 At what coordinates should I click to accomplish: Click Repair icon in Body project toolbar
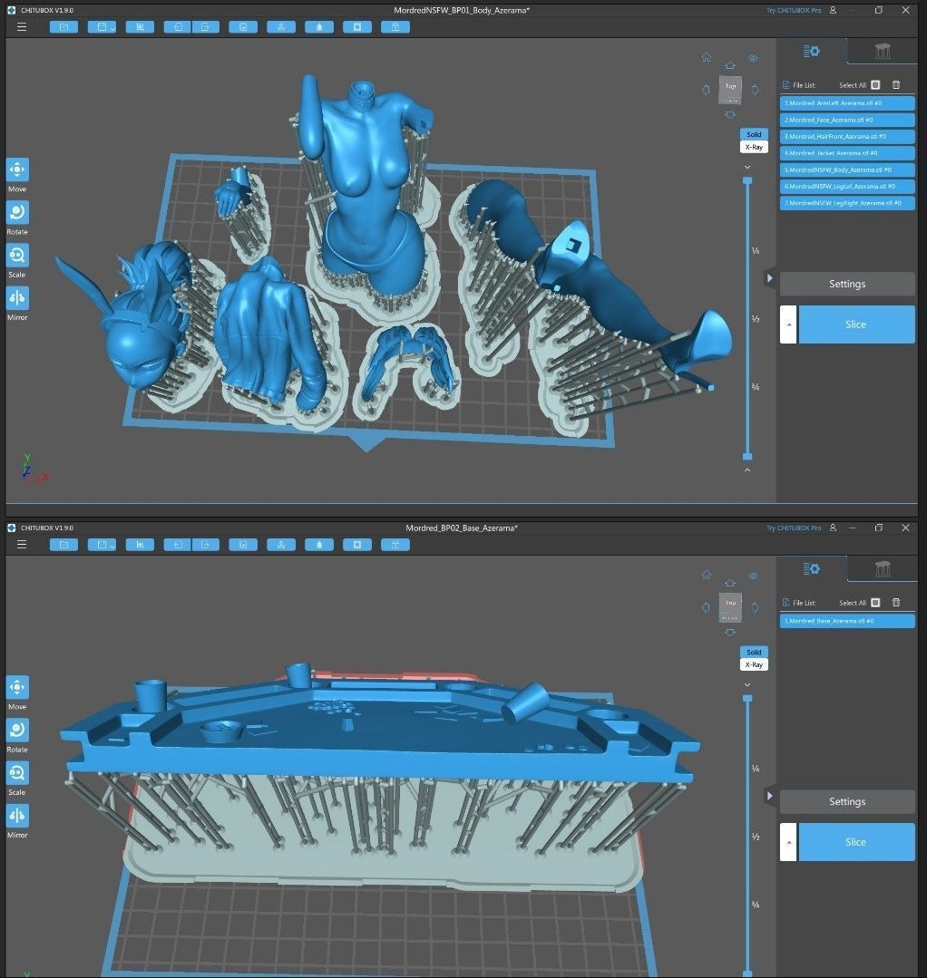[x=395, y=27]
